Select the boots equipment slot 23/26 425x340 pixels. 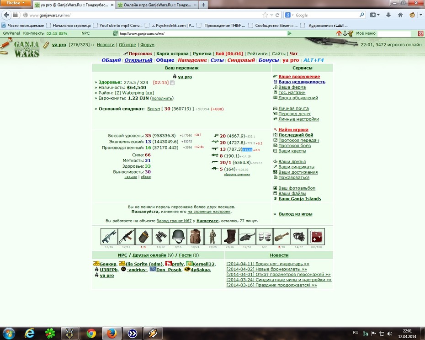click(230, 236)
